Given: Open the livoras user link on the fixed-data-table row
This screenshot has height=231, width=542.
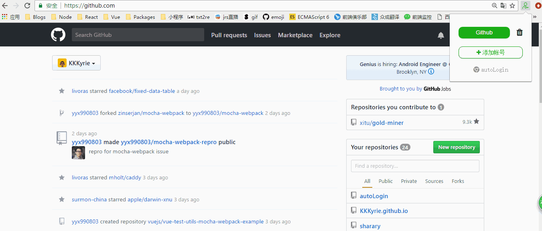Looking at the screenshot, I should [x=80, y=91].
